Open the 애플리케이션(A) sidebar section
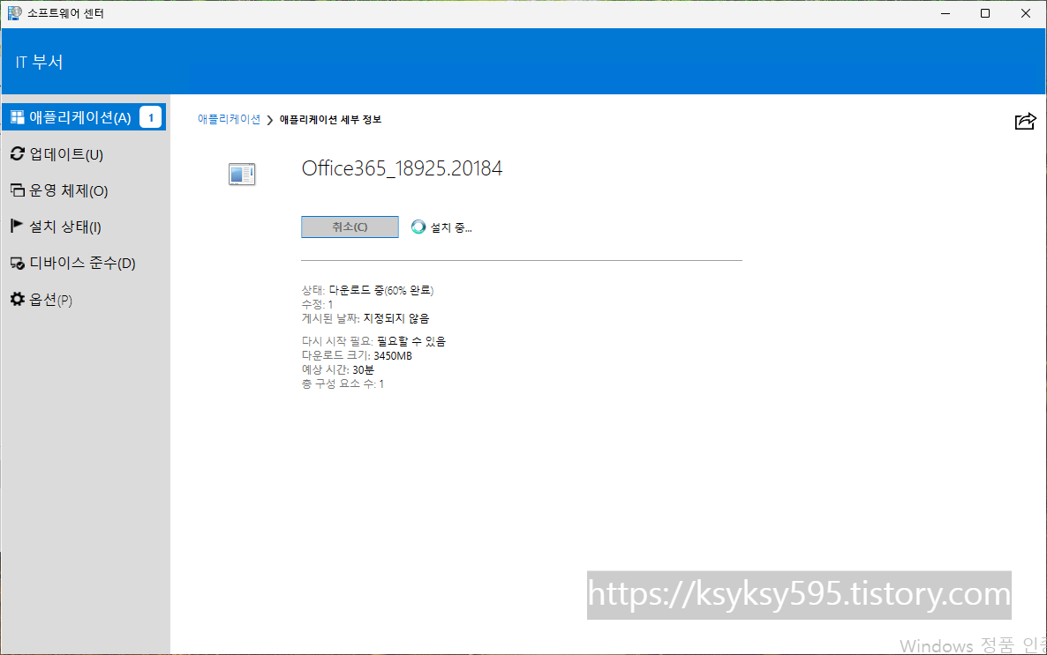 (x=84, y=117)
